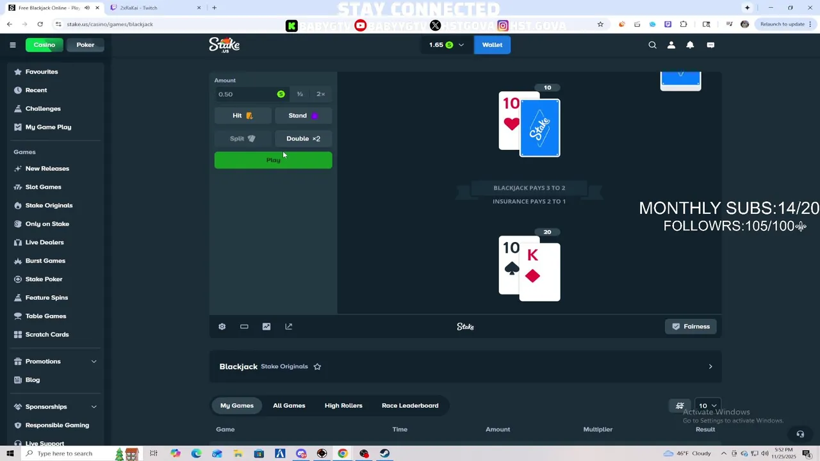Viewport: 820px width, 461px height.
Task: Click Relaunch to update
Action: pos(782,24)
